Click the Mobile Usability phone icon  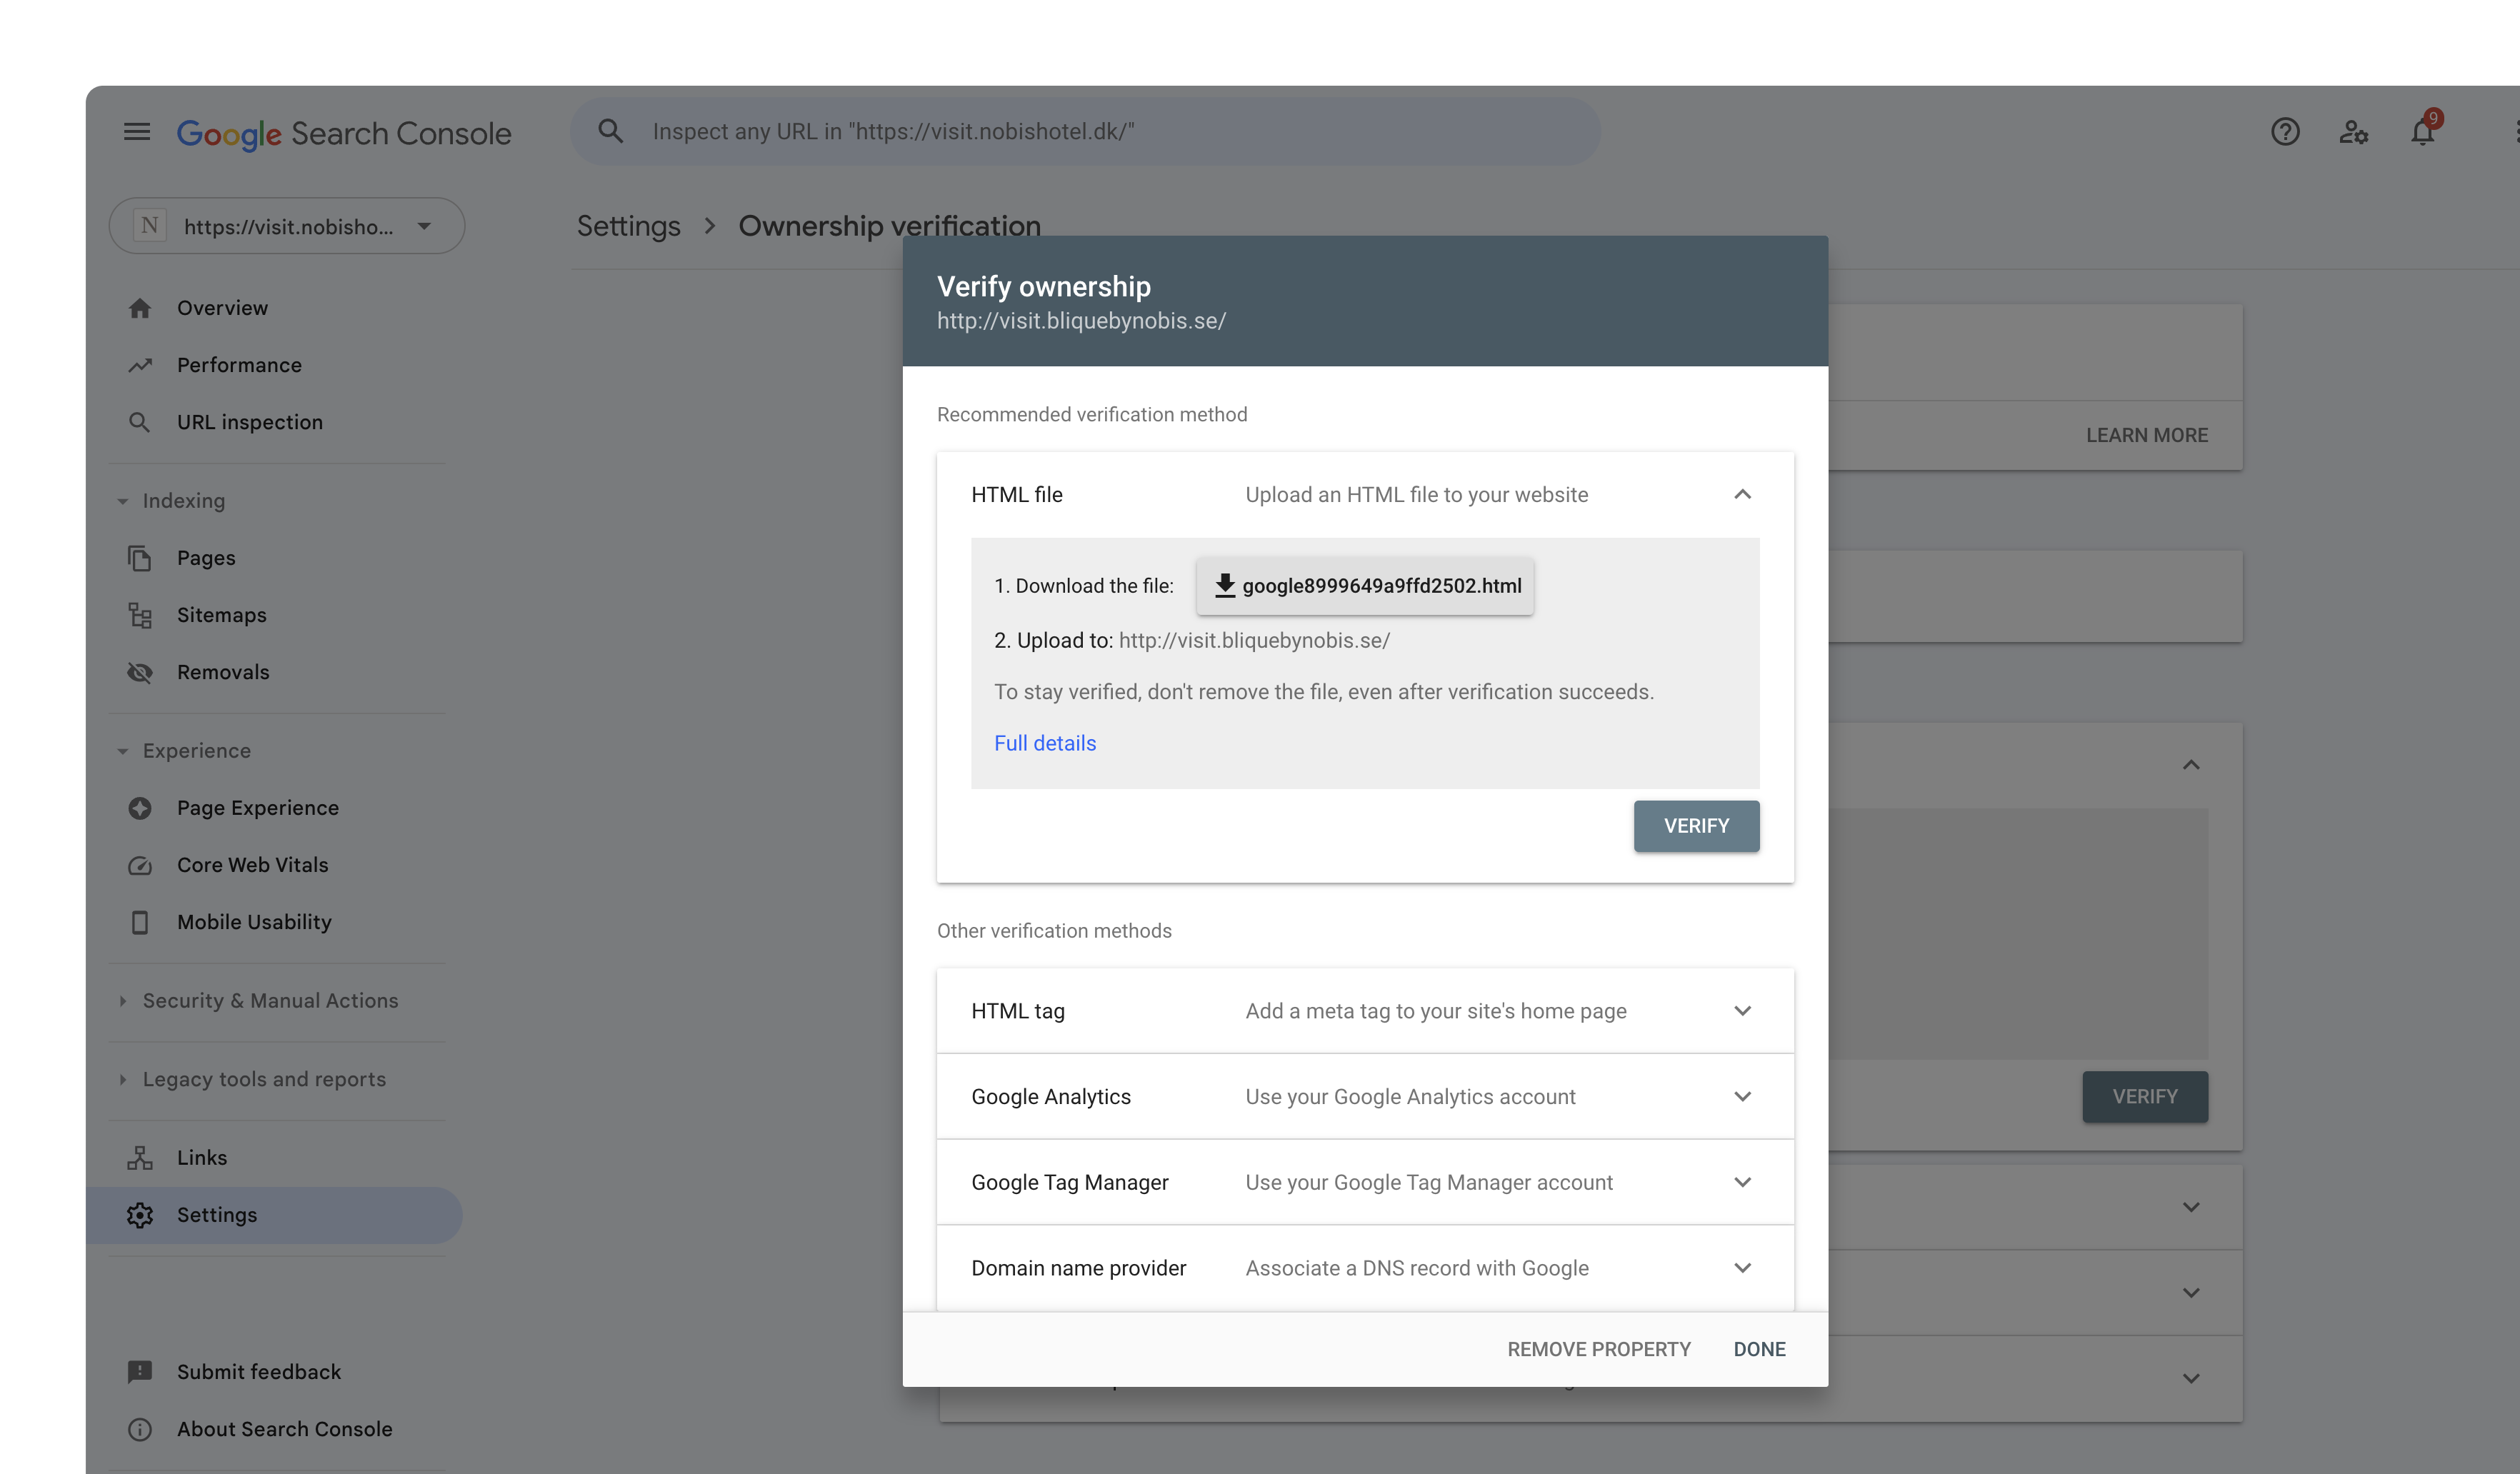pyautogui.click(x=140, y=922)
